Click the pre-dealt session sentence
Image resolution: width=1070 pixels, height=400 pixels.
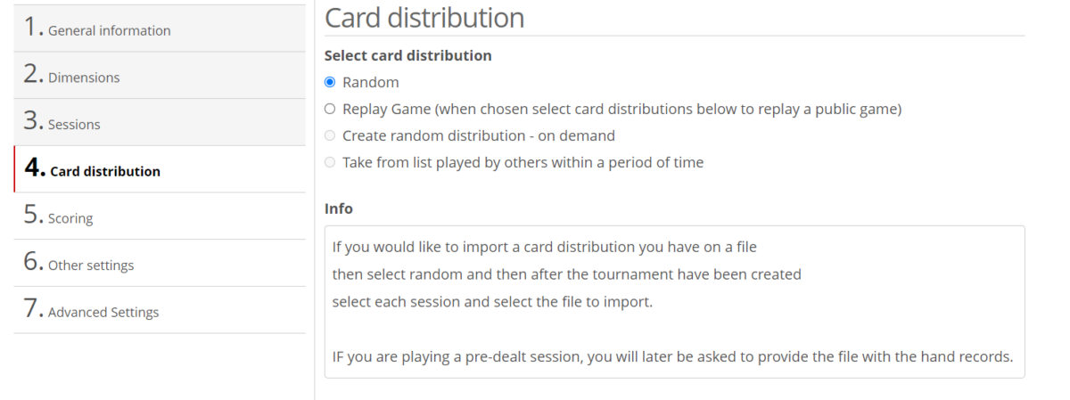(672, 357)
